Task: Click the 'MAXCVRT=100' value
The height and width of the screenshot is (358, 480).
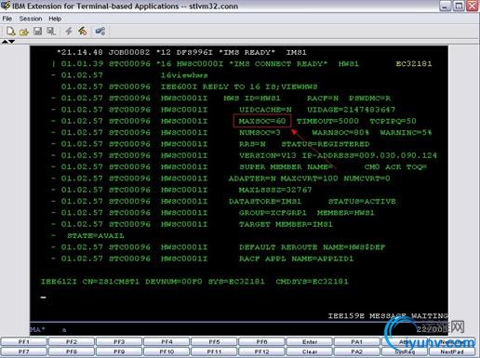Action: (309, 179)
